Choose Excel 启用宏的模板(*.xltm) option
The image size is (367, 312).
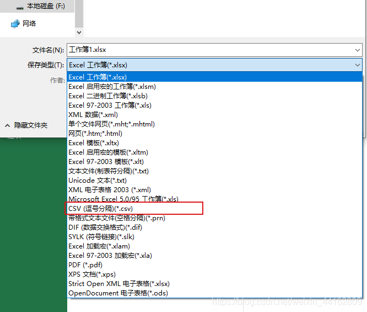pos(214,152)
